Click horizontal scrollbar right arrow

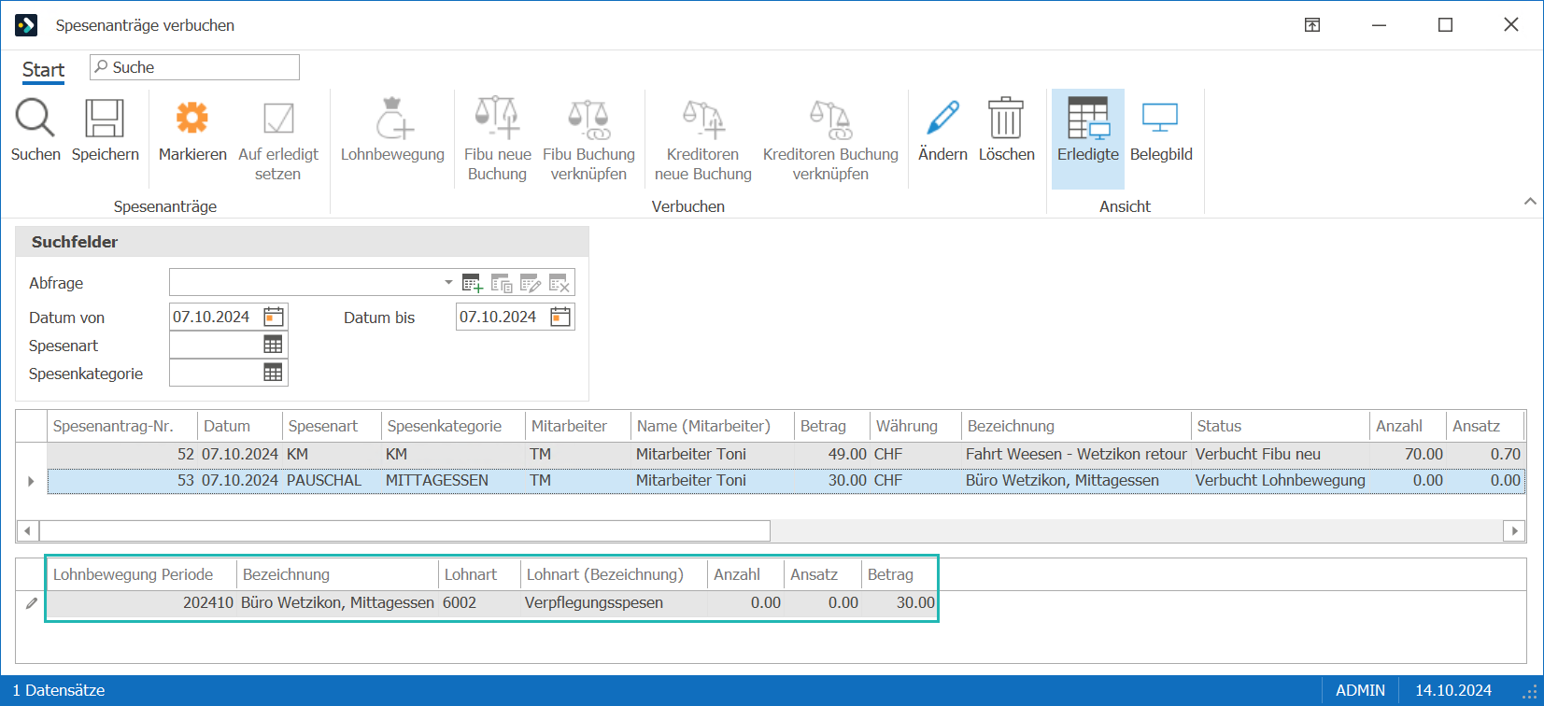coord(1514,531)
